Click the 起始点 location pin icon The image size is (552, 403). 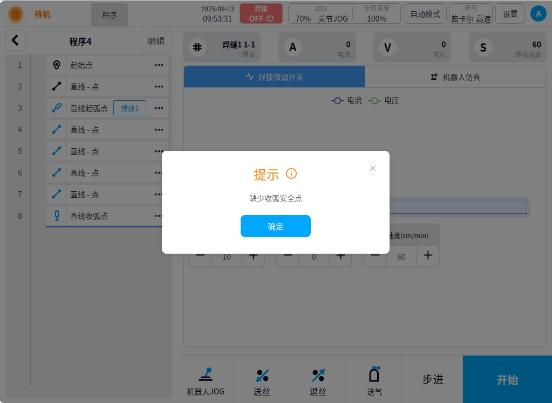pos(57,65)
